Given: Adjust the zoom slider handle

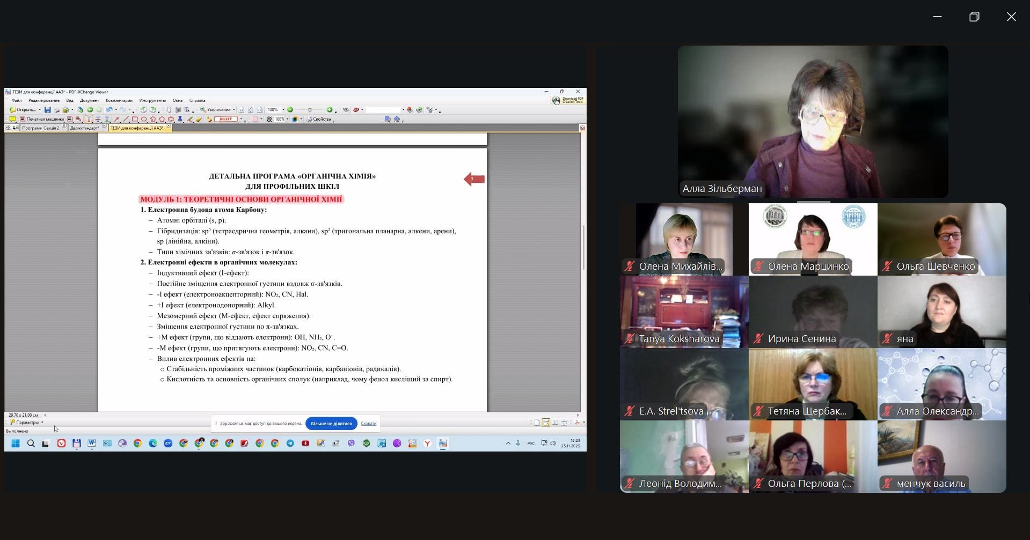Looking at the screenshot, I should click(310, 110).
